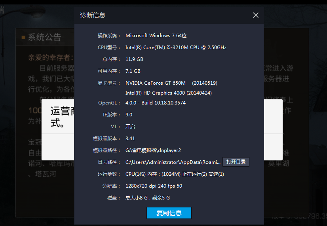
Task: Click the 11.9 GB total memory value
Action: pos(134,59)
